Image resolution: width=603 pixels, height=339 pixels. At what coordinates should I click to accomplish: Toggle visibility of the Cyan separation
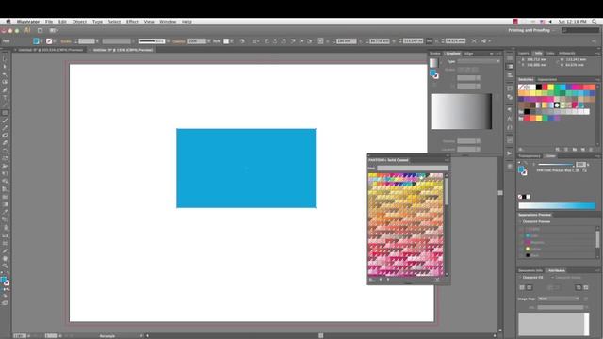521,235
